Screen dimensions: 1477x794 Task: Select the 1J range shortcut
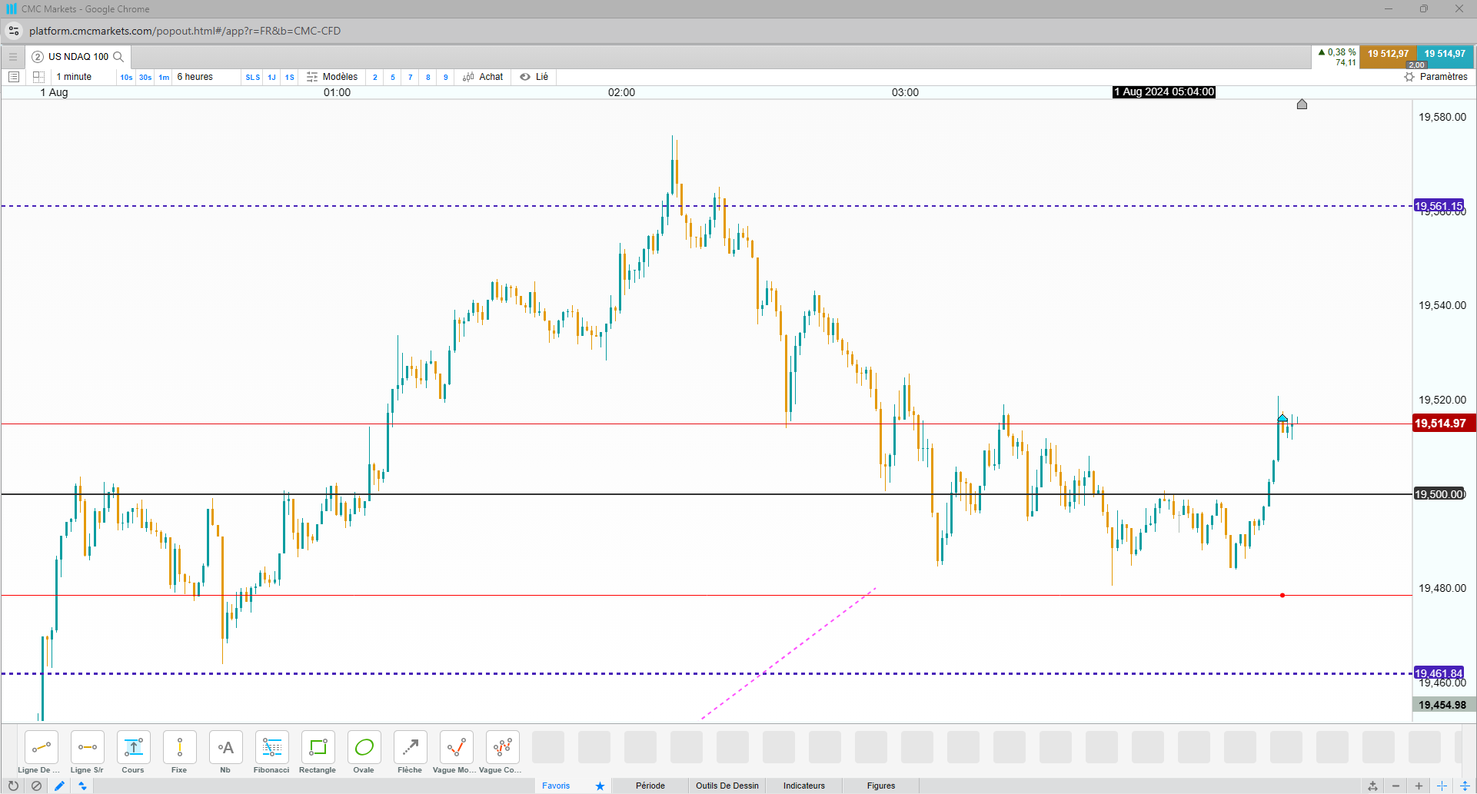(x=271, y=77)
